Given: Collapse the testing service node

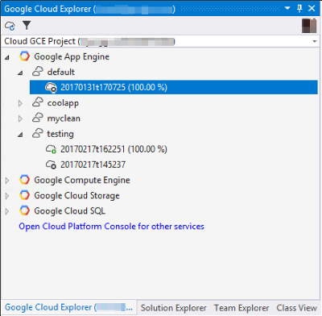Looking at the screenshot, I should 20,135.
